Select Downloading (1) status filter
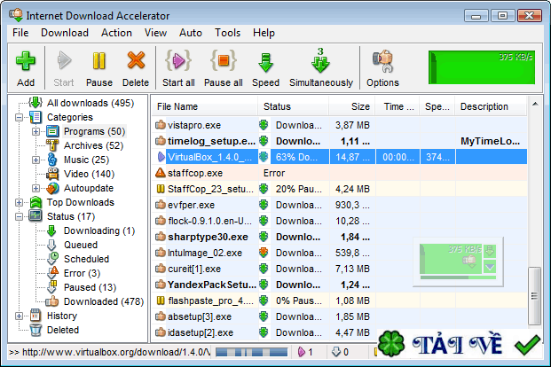This screenshot has height=367, width=551. click(x=99, y=230)
